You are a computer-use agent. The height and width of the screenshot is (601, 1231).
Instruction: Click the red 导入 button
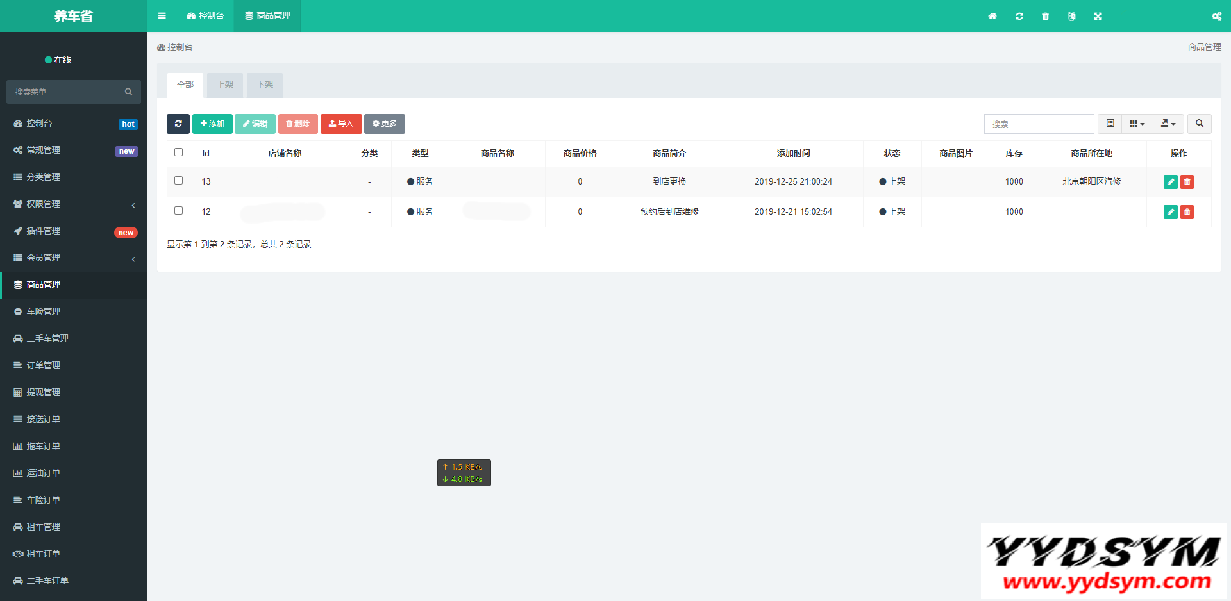341,124
